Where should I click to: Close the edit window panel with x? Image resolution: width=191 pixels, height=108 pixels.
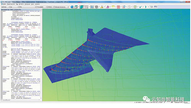pyautogui.click(x=41, y=10)
